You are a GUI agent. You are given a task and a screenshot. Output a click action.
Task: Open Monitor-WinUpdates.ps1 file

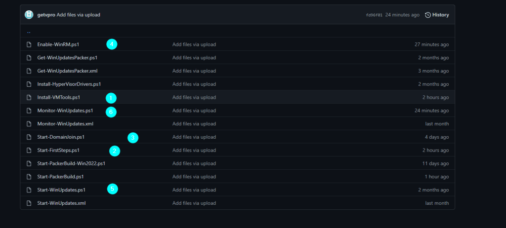65,111
